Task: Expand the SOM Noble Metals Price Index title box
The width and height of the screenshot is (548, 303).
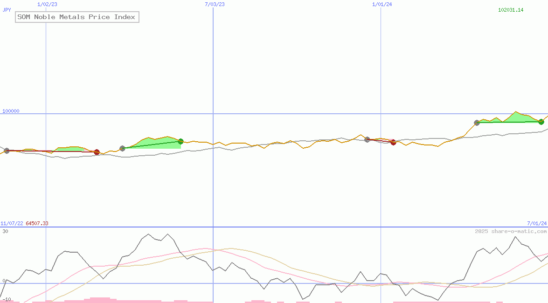Action: click(x=77, y=17)
